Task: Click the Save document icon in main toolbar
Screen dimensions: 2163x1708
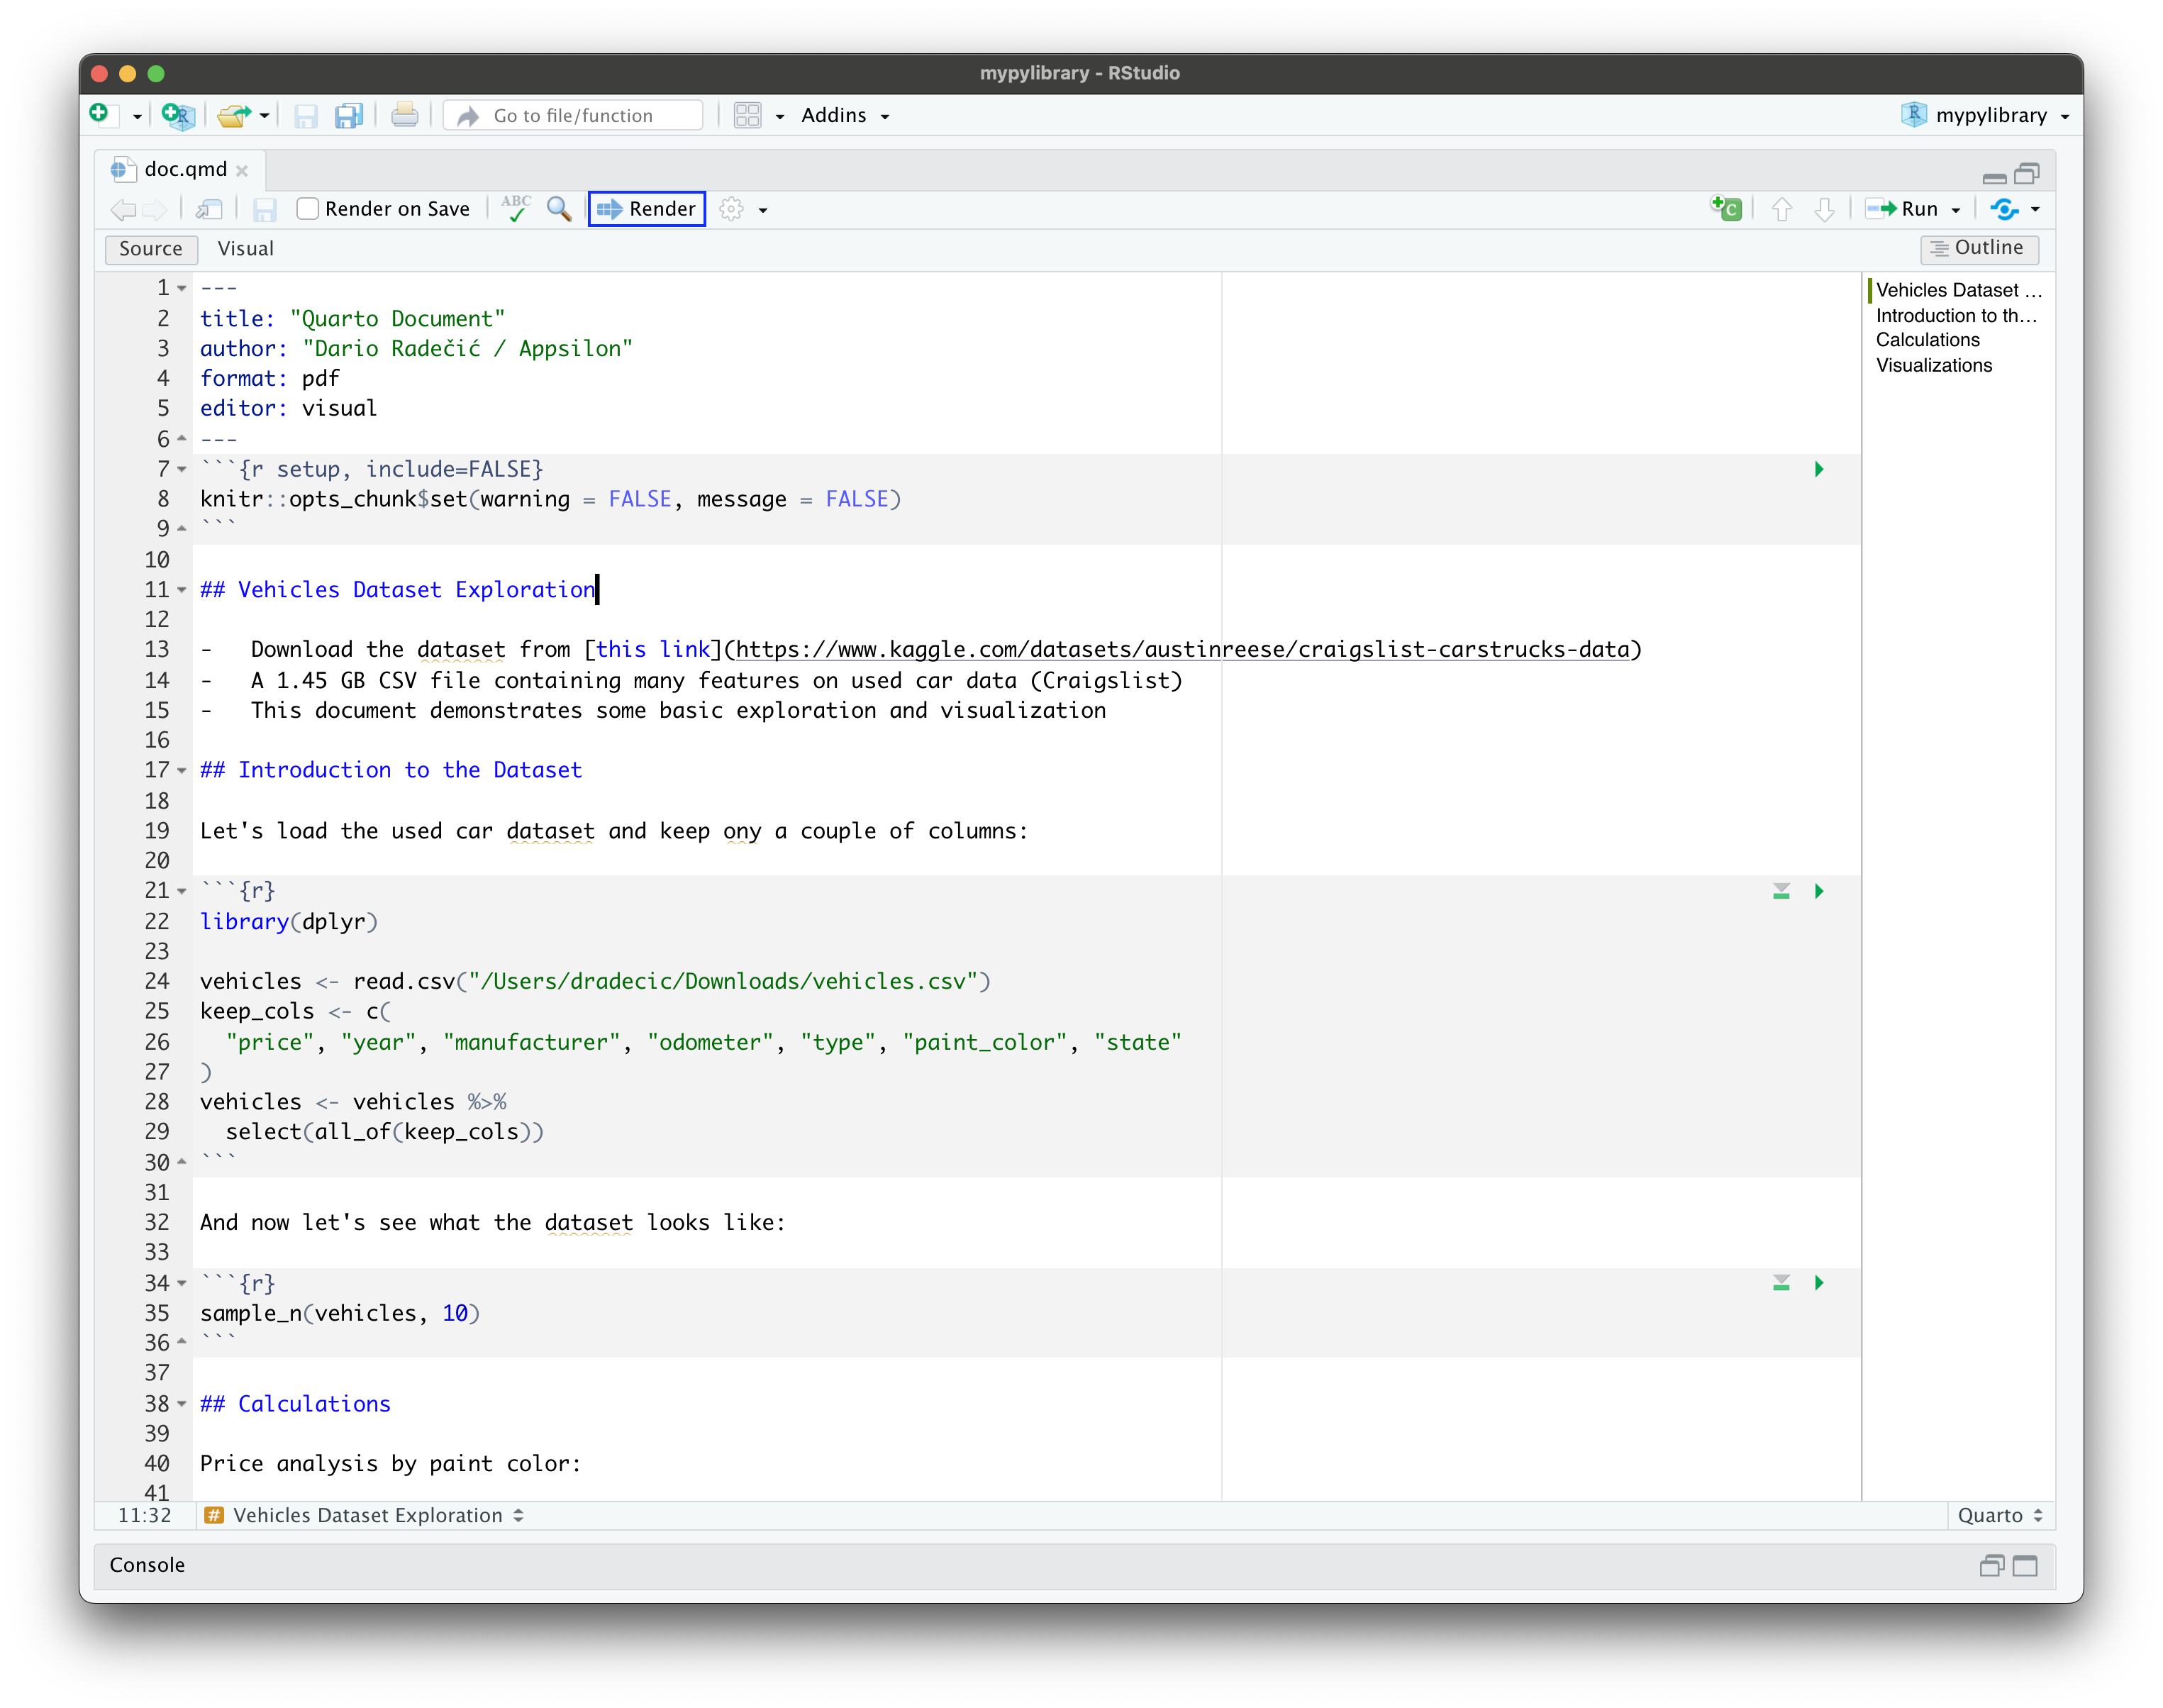Action: [306, 116]
